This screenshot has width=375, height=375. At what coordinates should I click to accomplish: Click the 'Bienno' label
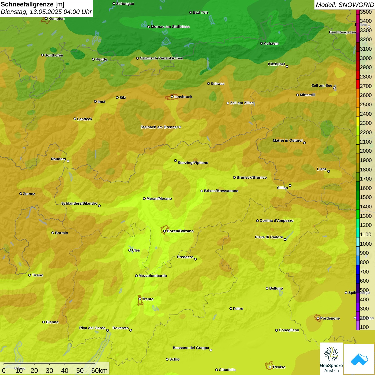click(52, 322)
